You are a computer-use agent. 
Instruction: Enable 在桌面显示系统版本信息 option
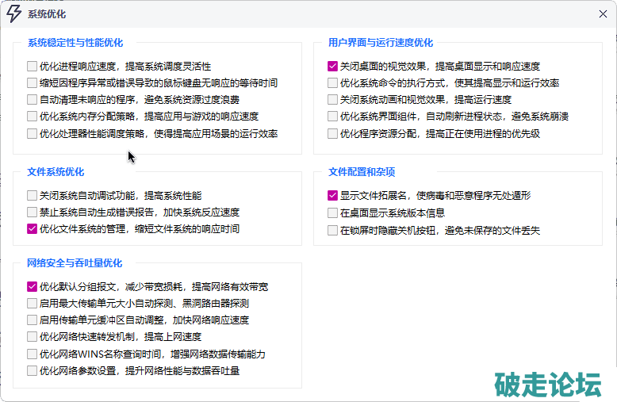(x=333, y=212)
